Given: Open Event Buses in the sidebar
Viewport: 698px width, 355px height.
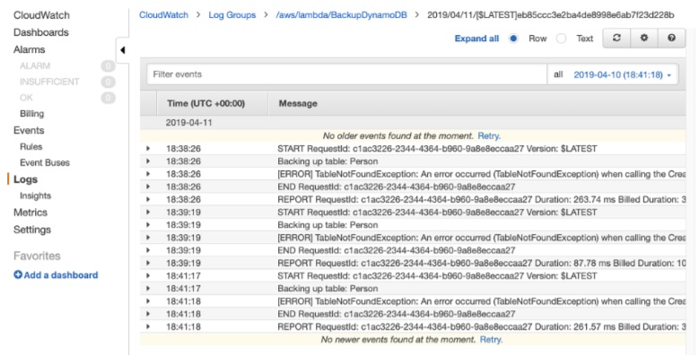Looking at the screenshot, I should click(x=45, y=162).
